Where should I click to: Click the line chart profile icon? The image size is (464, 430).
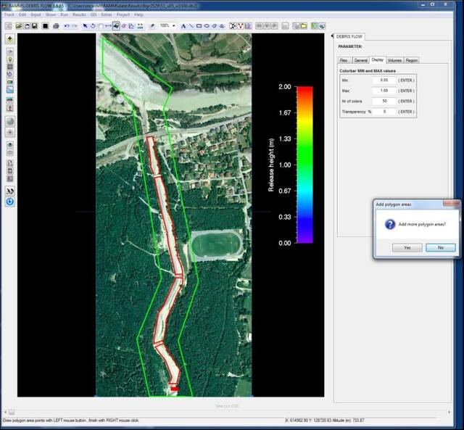(132, 26)
